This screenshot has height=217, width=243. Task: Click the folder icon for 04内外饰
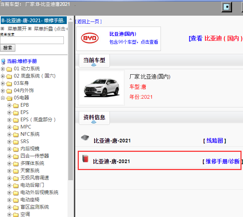point(9,91)
